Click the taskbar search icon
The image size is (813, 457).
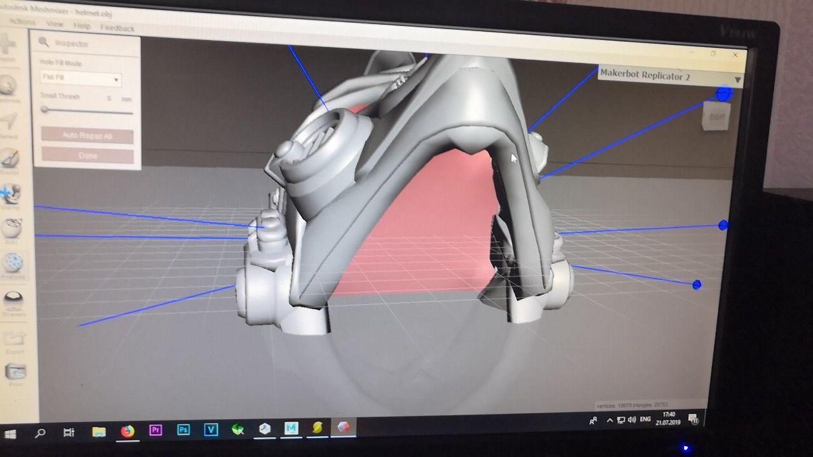(40, 434)
